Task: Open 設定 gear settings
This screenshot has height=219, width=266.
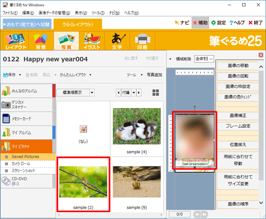Action: coord(219,23)
